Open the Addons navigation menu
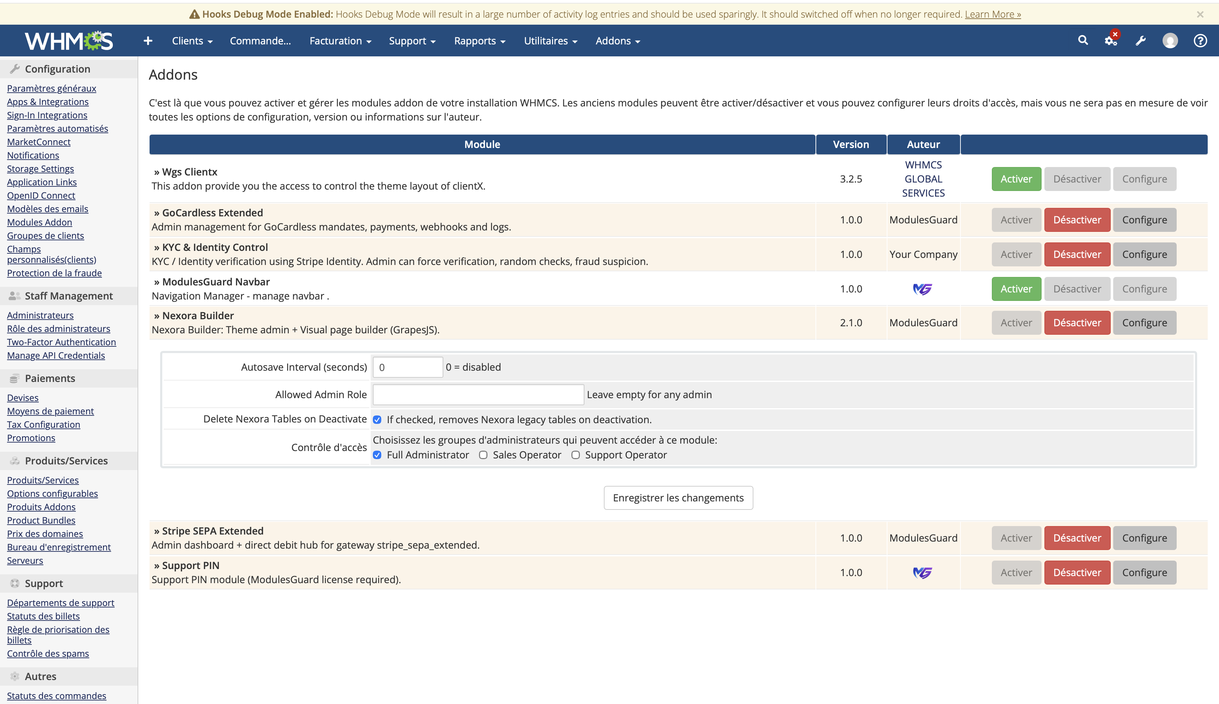 coord(618,41)
